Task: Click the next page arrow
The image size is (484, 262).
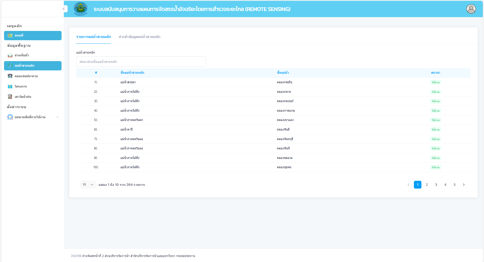Action: [x=464, y=185]
